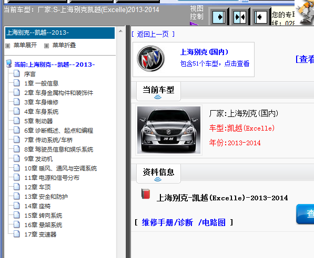Open 7章 传动系统/车桥
The width and height of the screenshot is (314, 258).
click(48, 140)
